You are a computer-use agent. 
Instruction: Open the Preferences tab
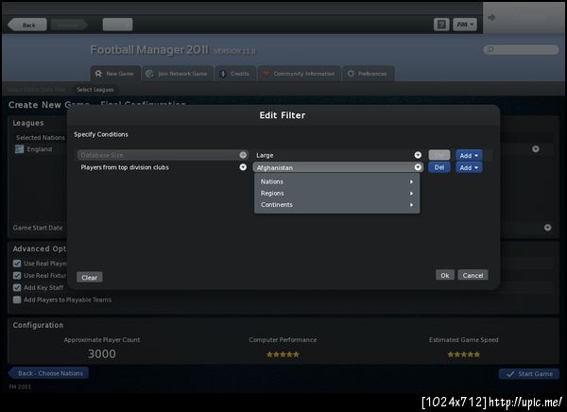coord(368,74)
